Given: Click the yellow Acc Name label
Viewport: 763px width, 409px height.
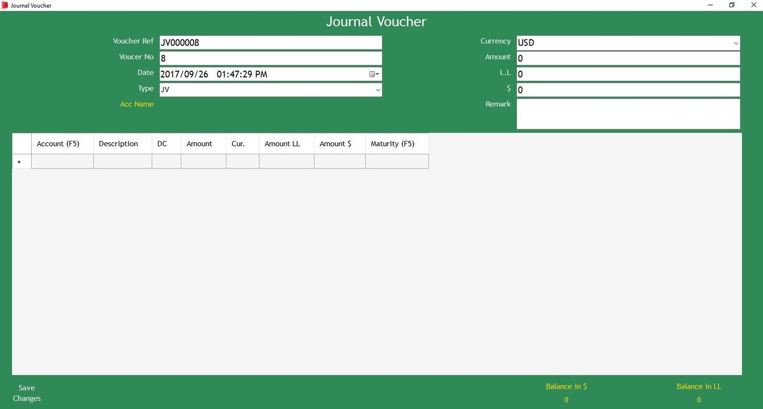Looking at the screenshot, I should coord(137,104).
